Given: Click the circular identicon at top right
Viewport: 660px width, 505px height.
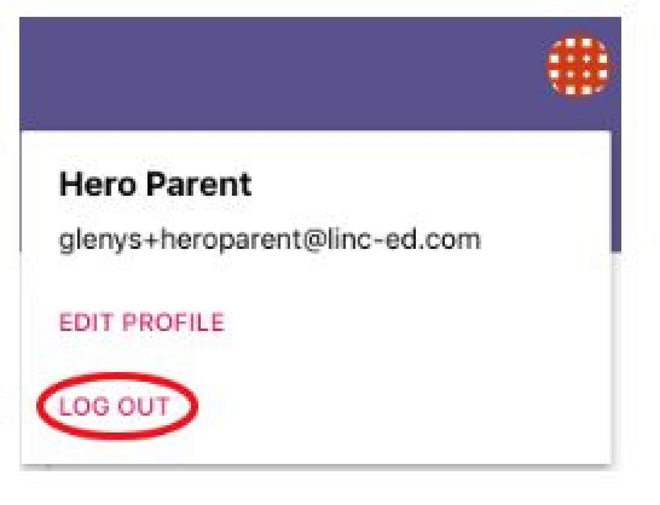Looking at the screenshot, I should [578, 66].
